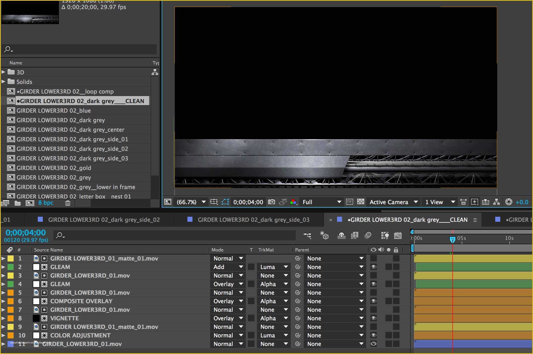Create a new composition from Project panel
Viewport: 533px width, 354px height.
(x=30, y=203)
